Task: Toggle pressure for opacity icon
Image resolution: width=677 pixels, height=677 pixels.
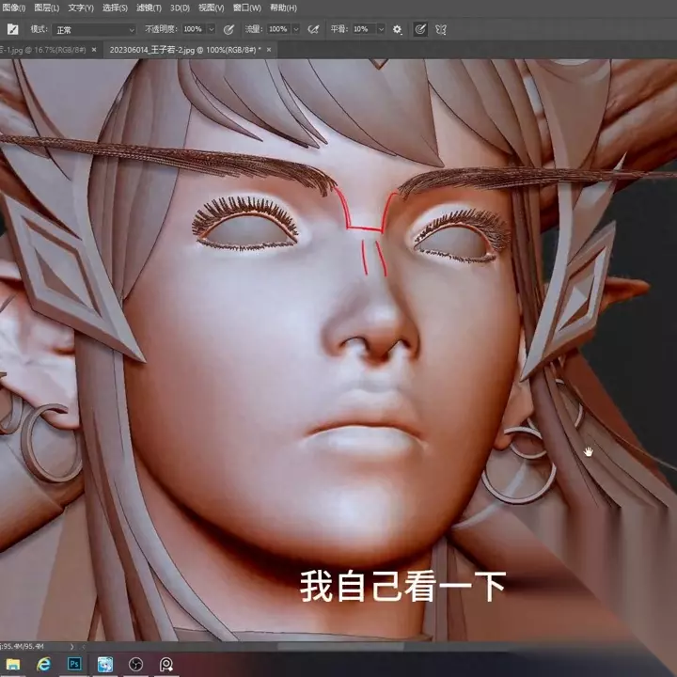Action: (228, 29)
